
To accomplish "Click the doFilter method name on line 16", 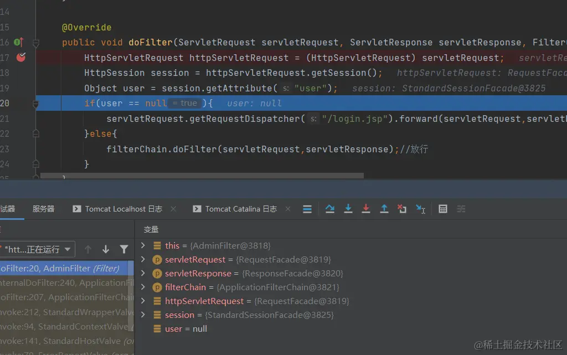I will (151, 42).
